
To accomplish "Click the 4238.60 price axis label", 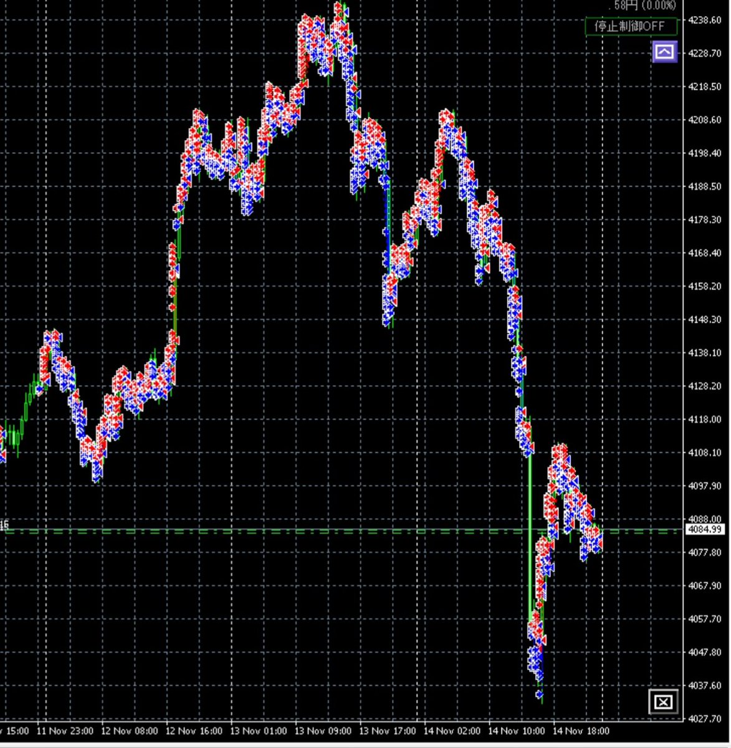I will [x=705, y=20].
